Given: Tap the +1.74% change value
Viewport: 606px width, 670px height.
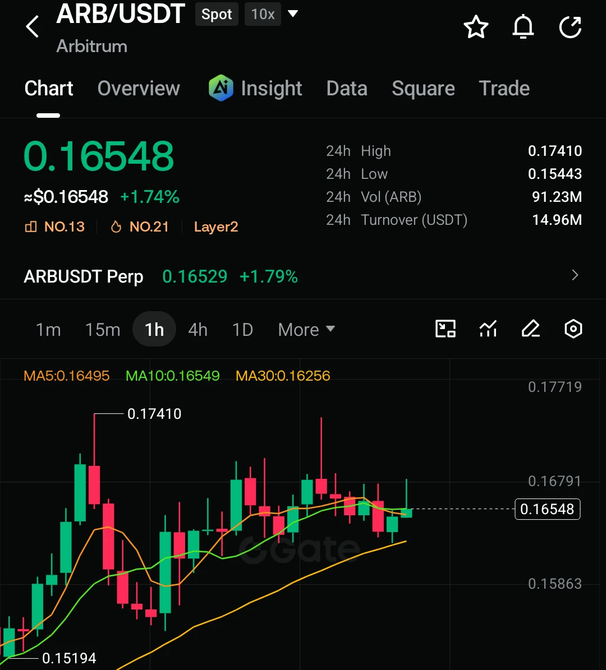Looking at the screenshot, I should 150,197.
